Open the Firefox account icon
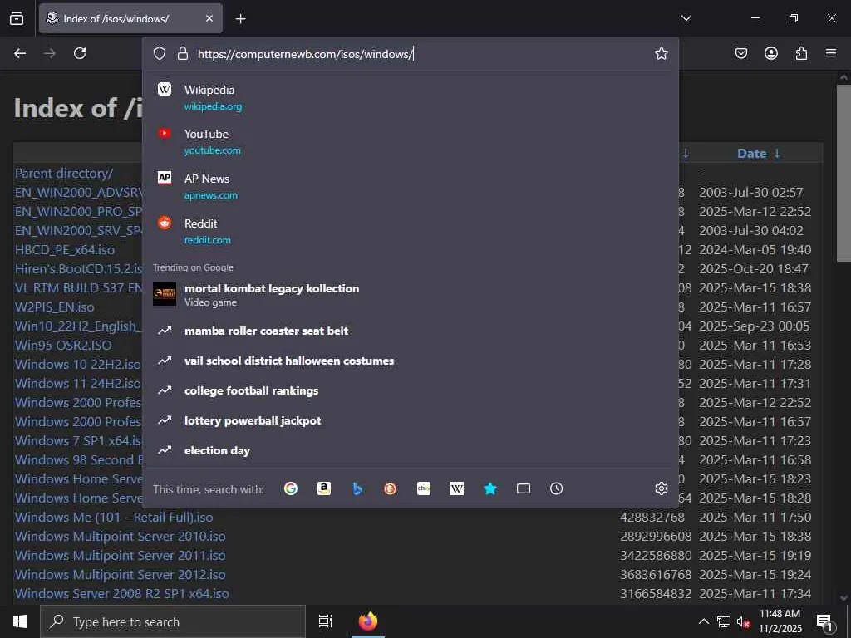 (771, 53)
